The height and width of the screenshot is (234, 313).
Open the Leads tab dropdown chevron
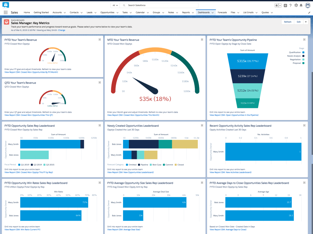point(95,12)
